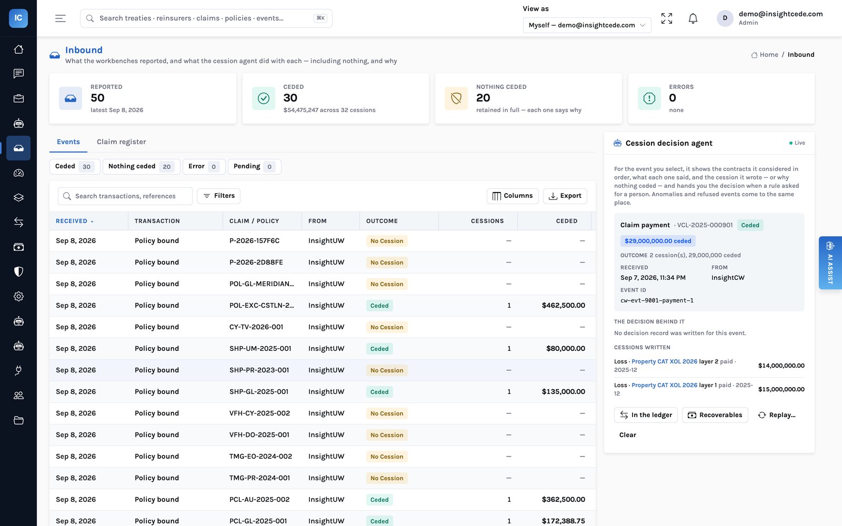Select the active Inbound tray sidebar icon
This screenshot has width=842, height=526.
18,148
